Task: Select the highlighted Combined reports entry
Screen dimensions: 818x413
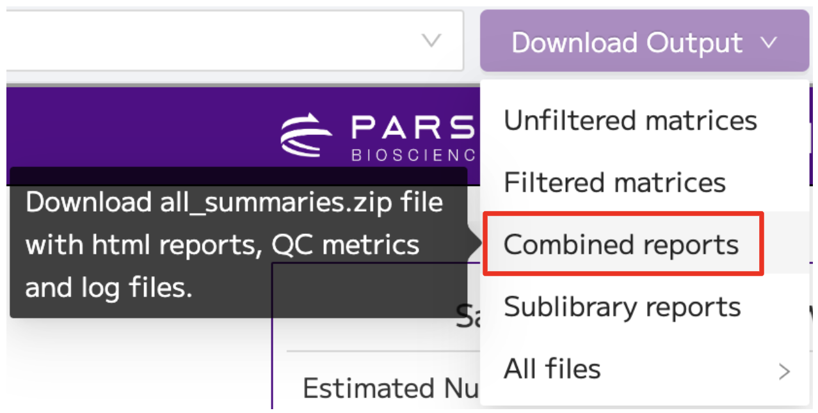Action: pos(621,245)
